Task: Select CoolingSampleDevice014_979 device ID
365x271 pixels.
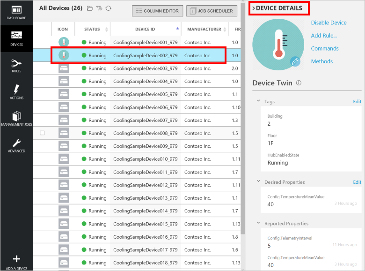Action: pyautogui.click(x=146, y=211)
